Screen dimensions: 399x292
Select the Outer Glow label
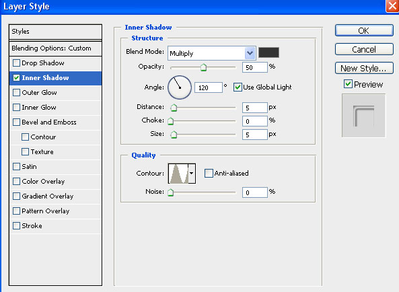(40, 92)
